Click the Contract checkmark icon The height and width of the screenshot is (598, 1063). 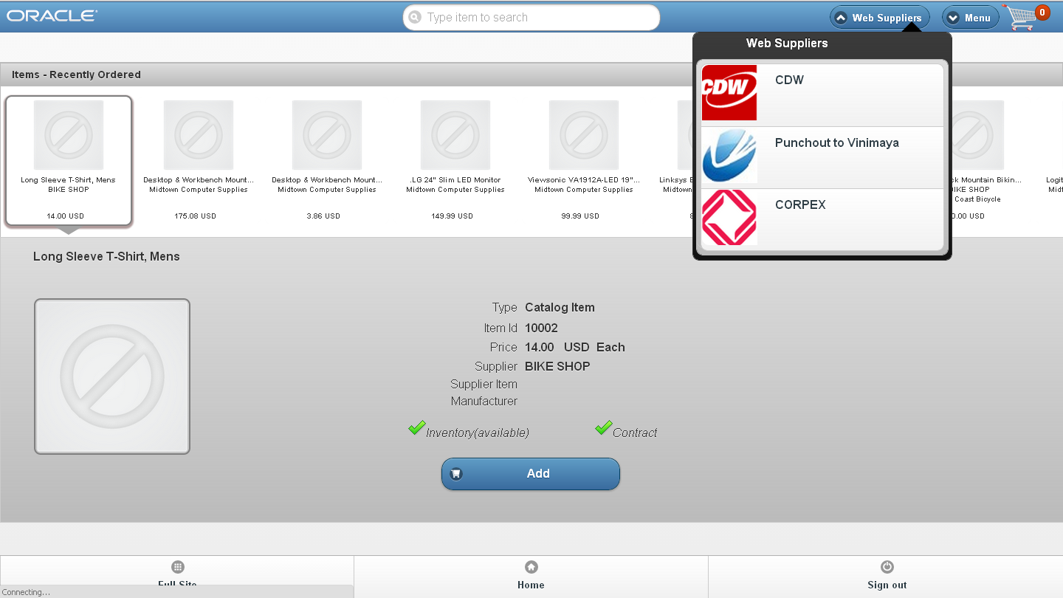pos(603,427)
